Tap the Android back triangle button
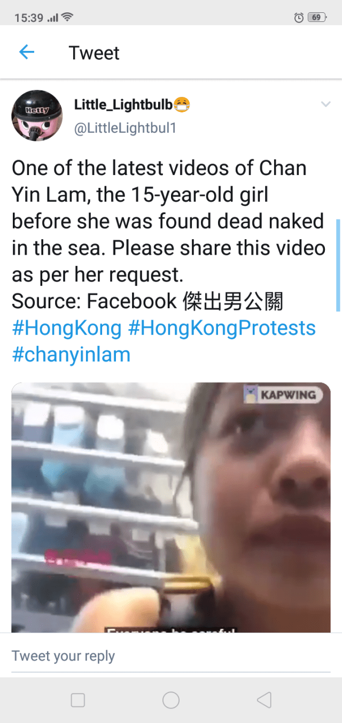The height and width of the screenshot is (723, 342). (264, 700)
